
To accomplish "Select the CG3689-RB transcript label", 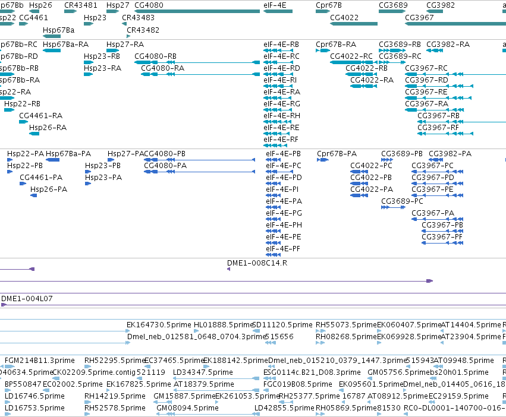I will pos(400,44).
